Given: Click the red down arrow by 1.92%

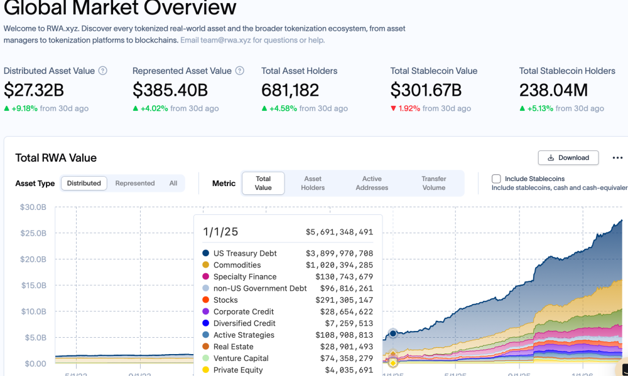Looking at the screenshot, I should click(393, 108).
